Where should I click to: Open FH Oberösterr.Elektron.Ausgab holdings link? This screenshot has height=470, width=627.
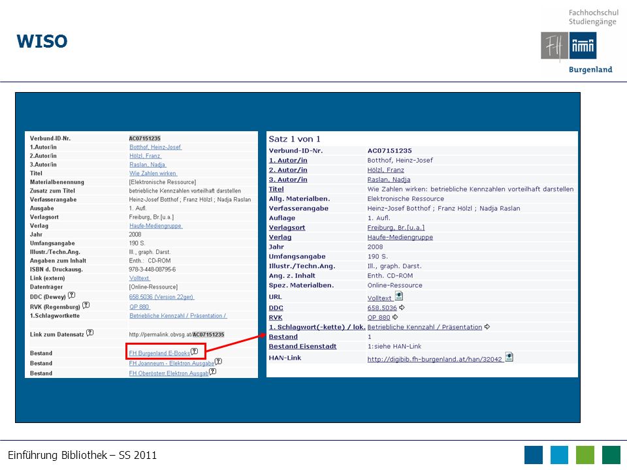tap(169, 373)
